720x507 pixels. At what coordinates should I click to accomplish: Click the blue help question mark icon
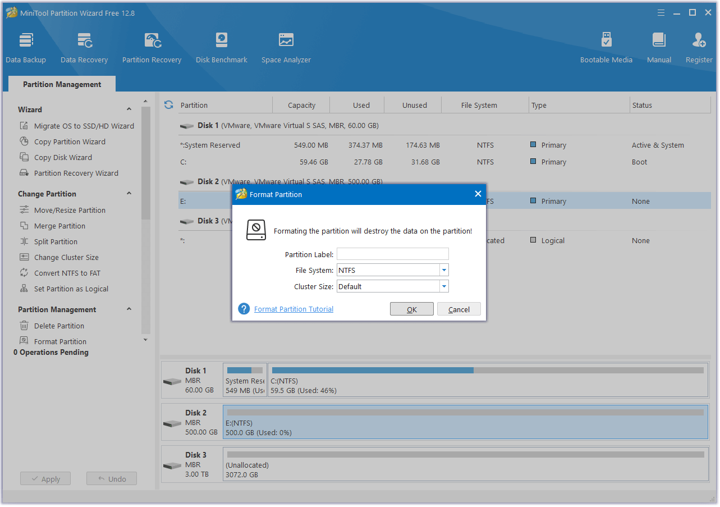[x=244, y=309]
